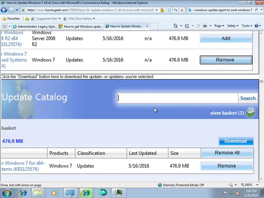Open the Safety menu
Viewport: 264px width, 198px height.
coord(233,26)
